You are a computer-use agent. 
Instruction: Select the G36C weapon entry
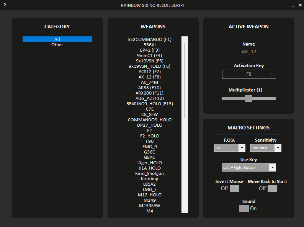(149, 152)
